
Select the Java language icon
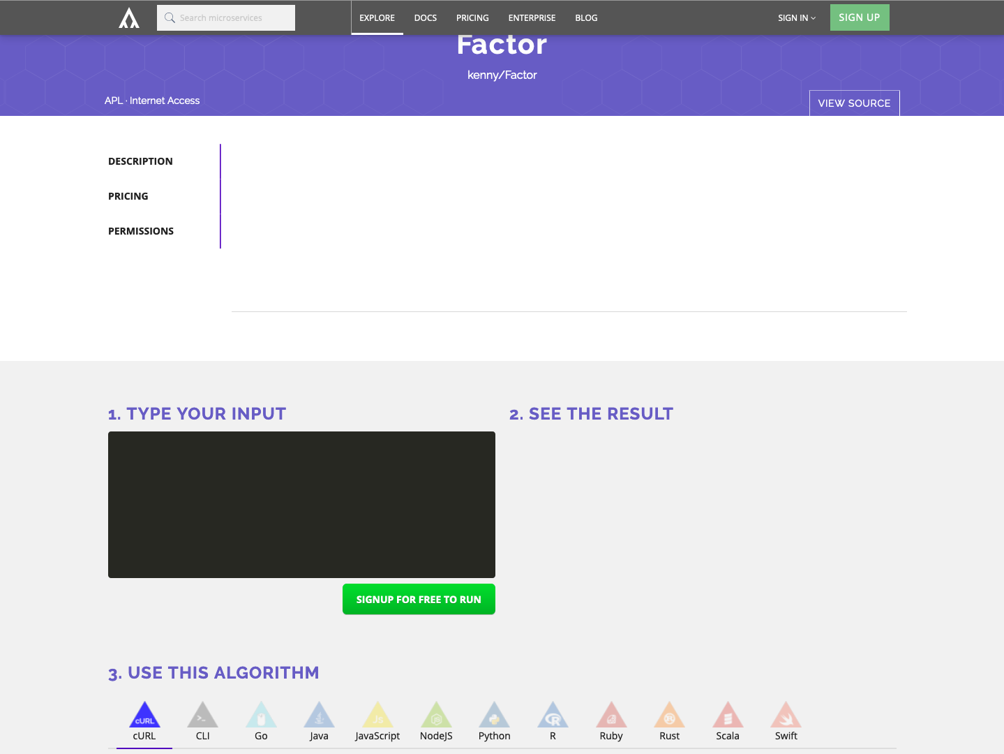pyautogui.click(x=319, y=715)
